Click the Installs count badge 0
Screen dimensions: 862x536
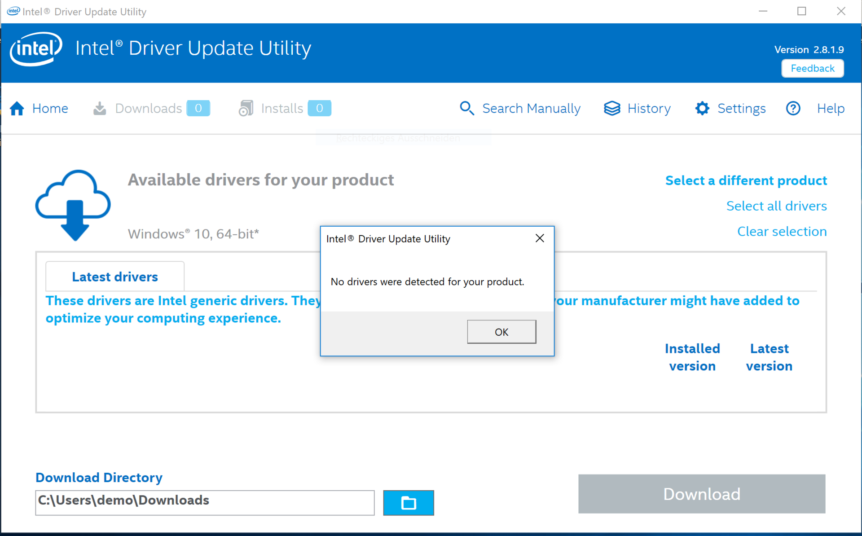click(319, 108)
